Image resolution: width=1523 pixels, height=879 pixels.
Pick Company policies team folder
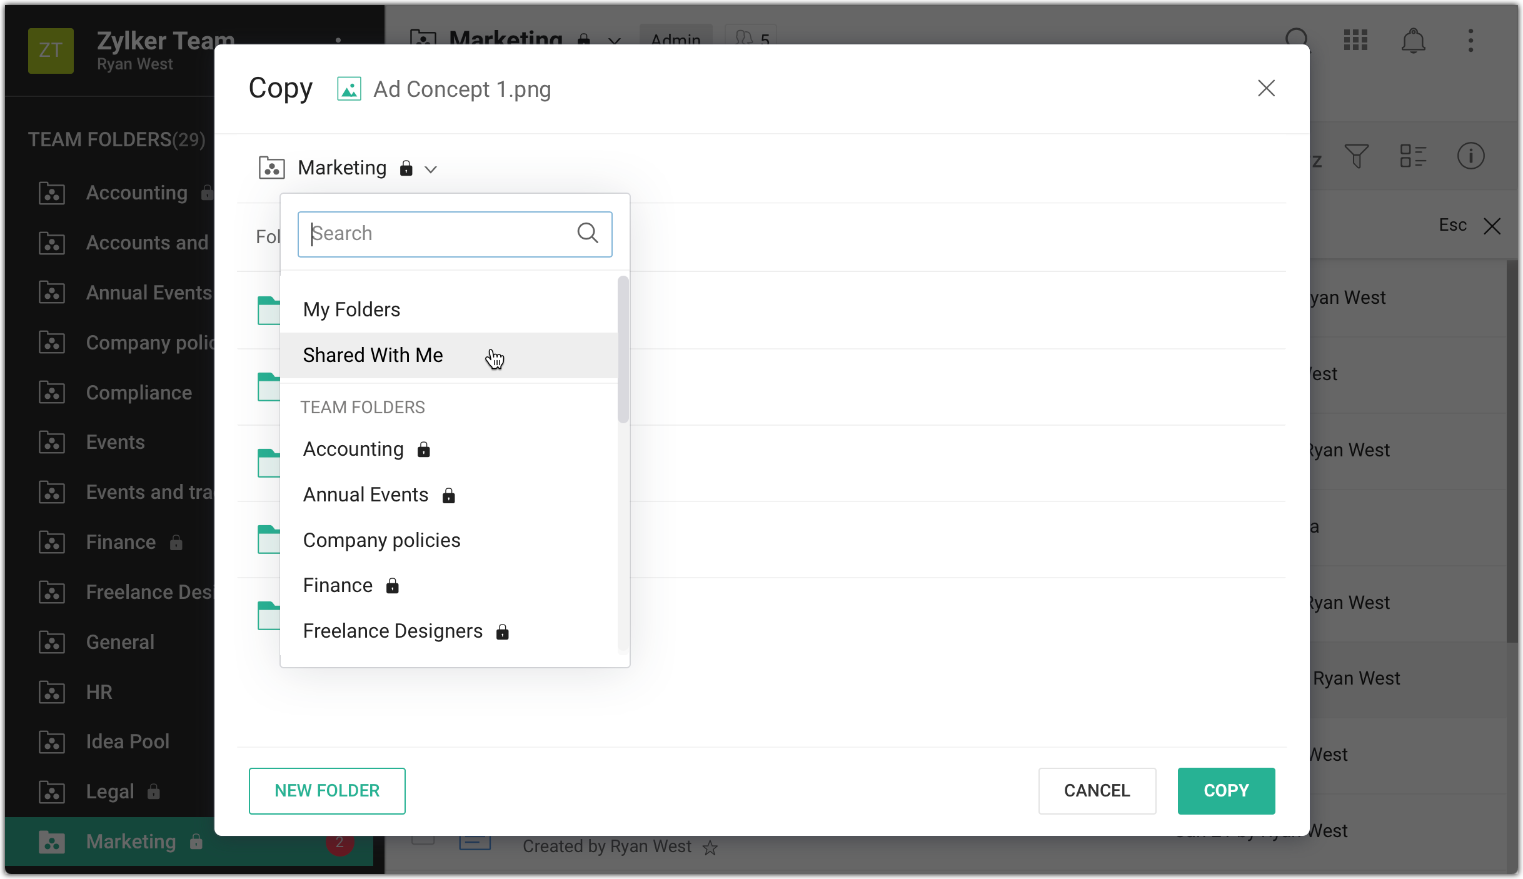[381, 540]
